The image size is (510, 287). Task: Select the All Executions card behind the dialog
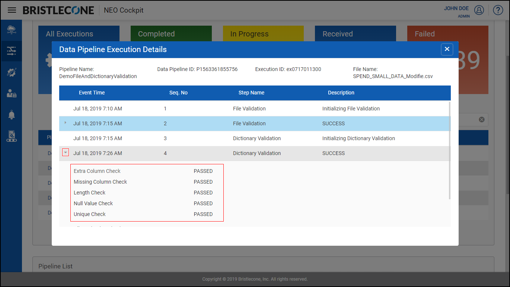tap(79, 33)
